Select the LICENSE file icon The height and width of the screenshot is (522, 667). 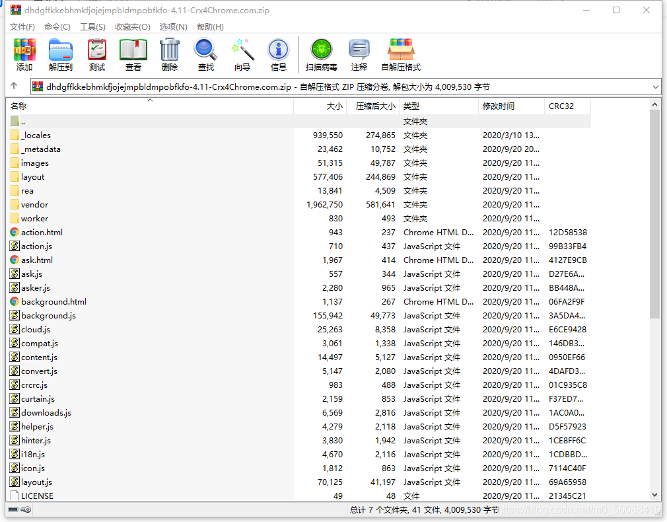coord(15,496)
